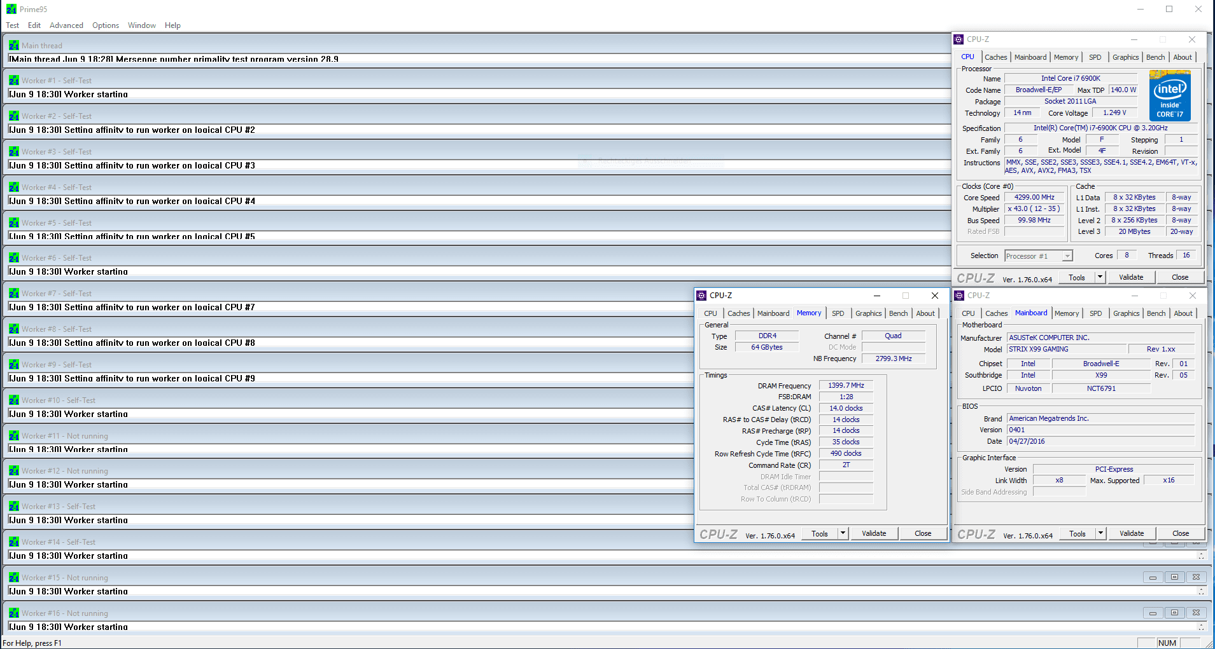Open the Window menu in Prime95

[142, 25]
